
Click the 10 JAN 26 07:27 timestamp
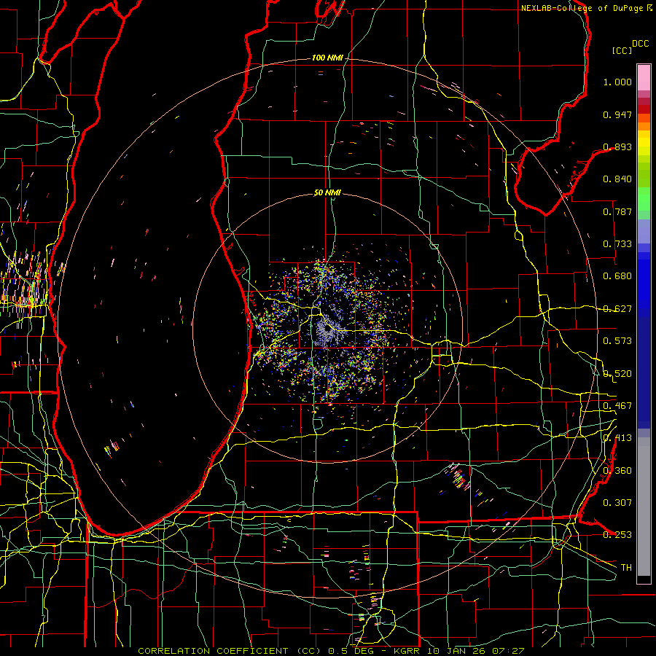[476, 651]
